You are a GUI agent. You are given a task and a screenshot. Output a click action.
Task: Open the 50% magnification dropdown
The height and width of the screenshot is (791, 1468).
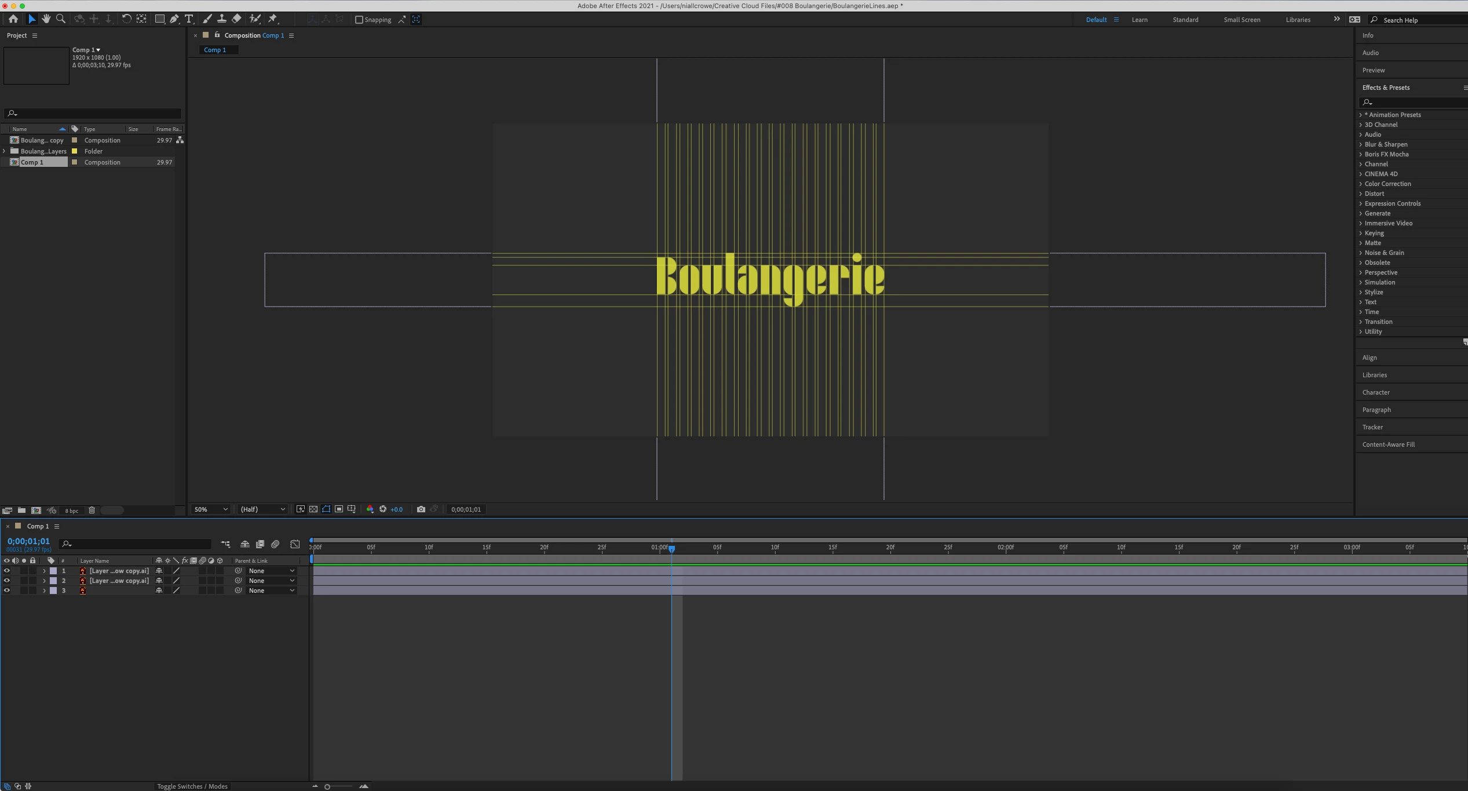coord(211,509)
